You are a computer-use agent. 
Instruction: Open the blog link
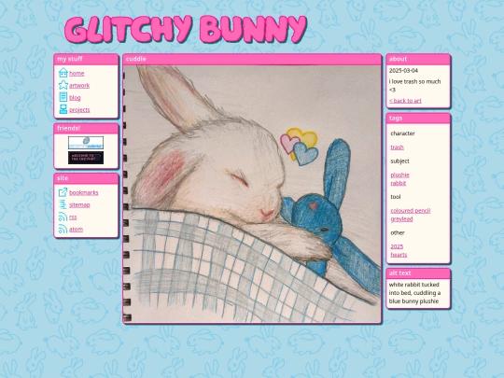[x=75, y=98]
